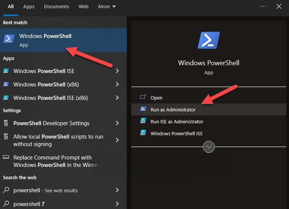The image size is (289, 209).
Task: Open the three-dots options menu
Action: click(263, 6)
